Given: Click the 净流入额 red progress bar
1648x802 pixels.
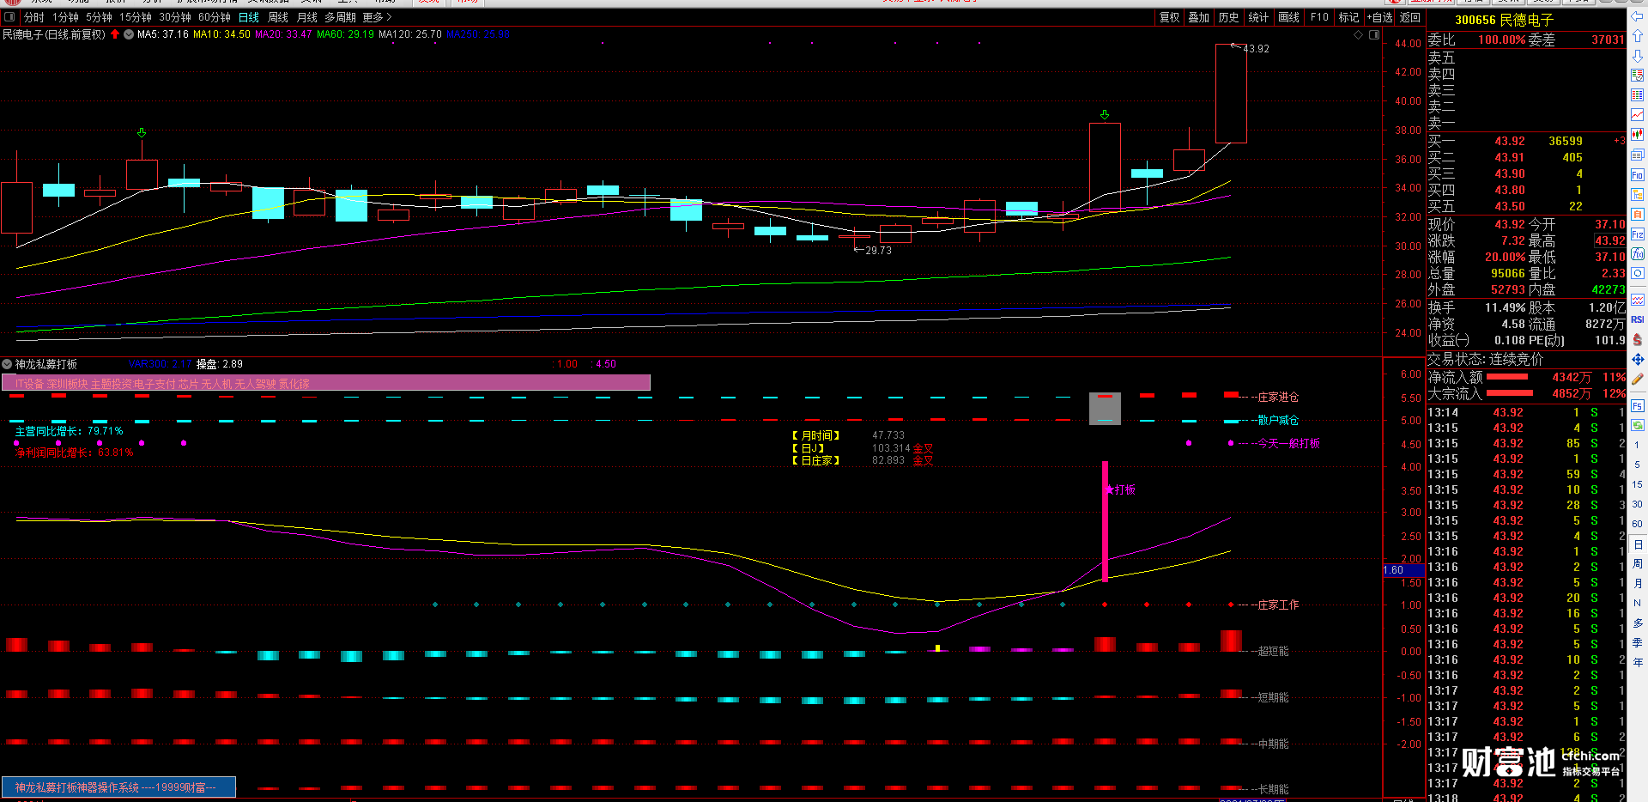Looking at the screenshot, I should [x=1507, y=377].
